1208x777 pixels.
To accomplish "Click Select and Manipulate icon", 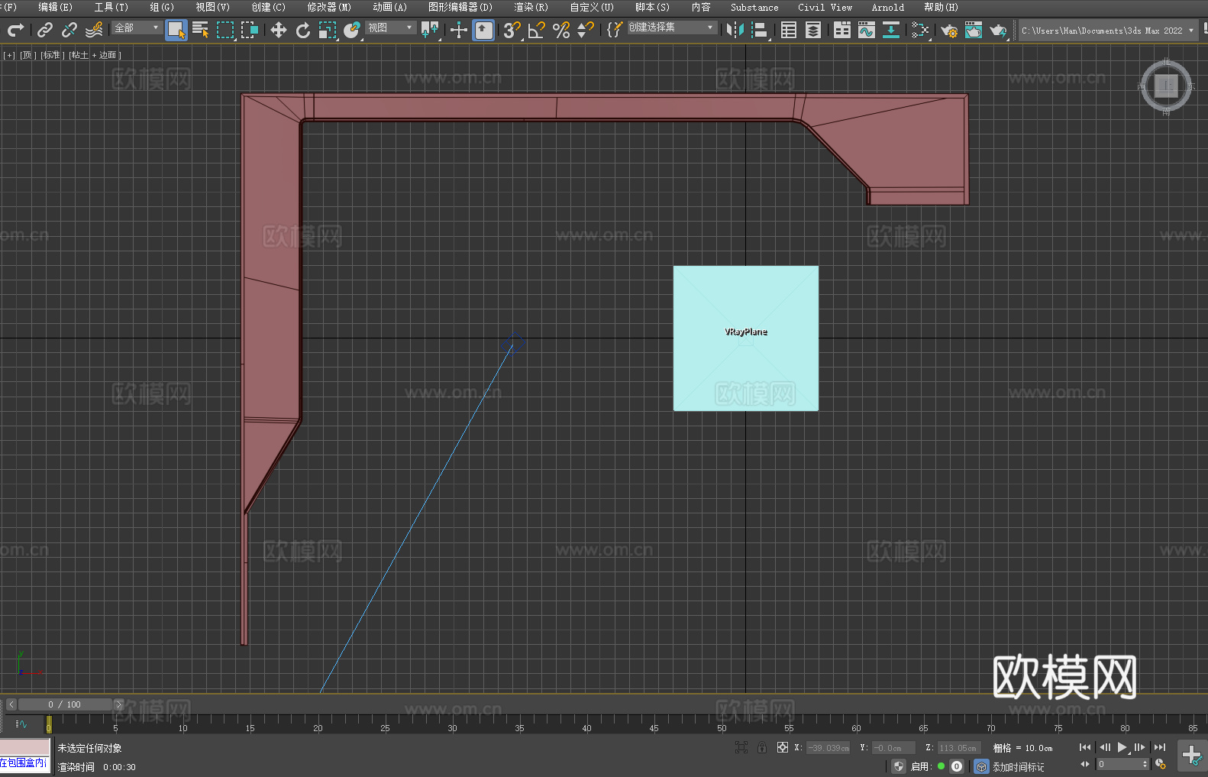I will click(459, 30).
